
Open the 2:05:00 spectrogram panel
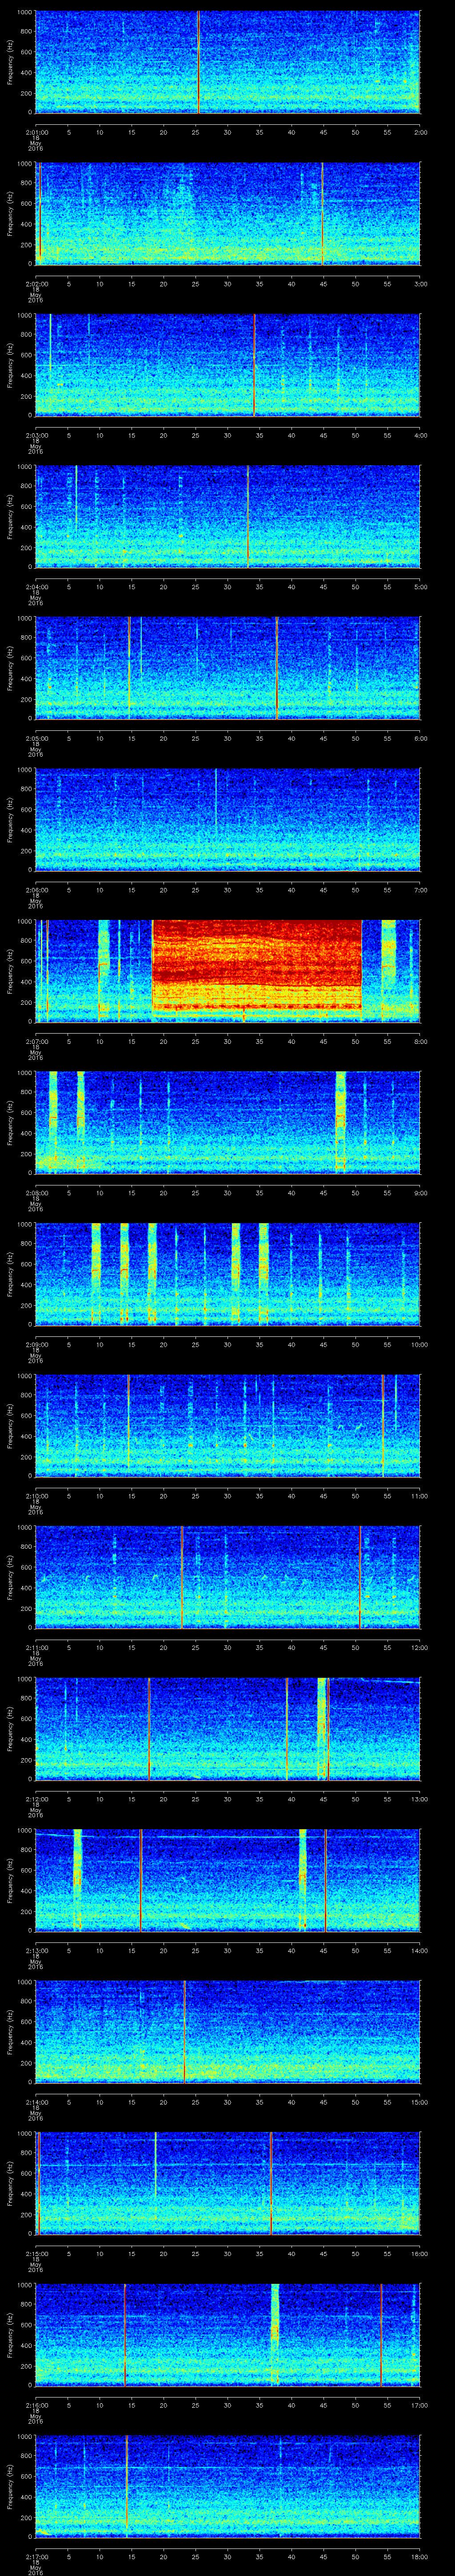pos(228,668)
